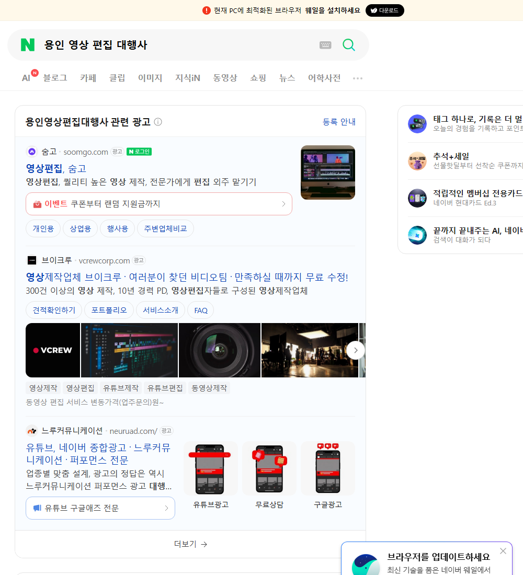Open the 영상제작업체 브이크루 ad title
523x575 pixels.
pos(187,277)
